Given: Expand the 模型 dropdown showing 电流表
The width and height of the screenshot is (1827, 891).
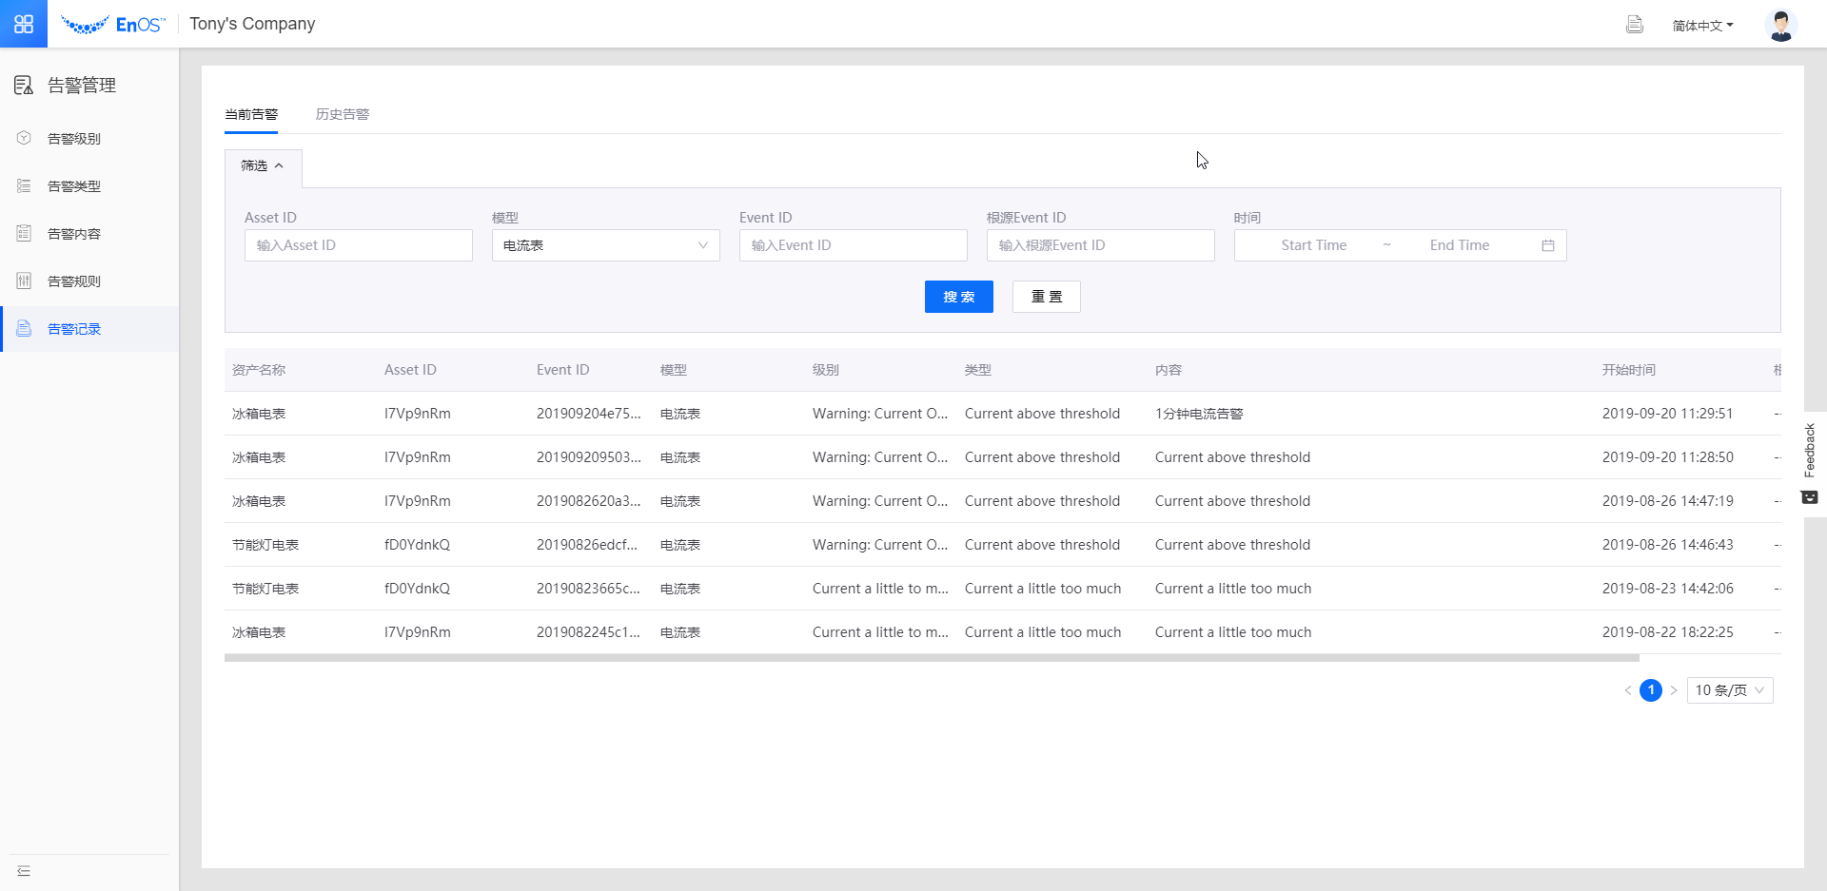Looking at the screenshot, I should tap(605, 245).
